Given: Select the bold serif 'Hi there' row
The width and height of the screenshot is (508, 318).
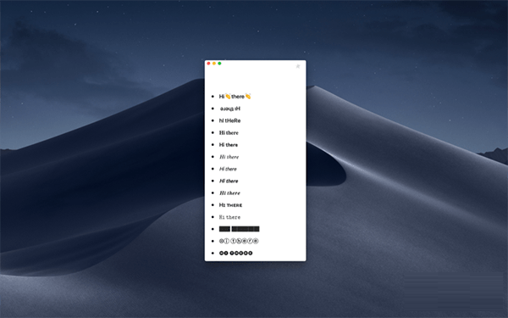Looking at the screenshot, I should tap(229, 133).
